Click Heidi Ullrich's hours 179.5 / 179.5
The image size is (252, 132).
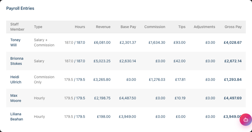(75, 80)
